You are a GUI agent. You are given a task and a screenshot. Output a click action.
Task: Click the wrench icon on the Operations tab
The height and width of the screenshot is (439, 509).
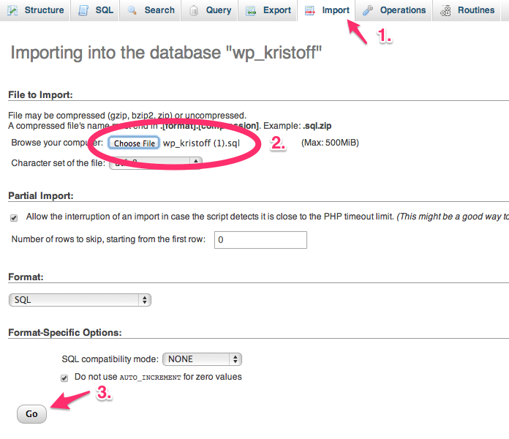click(x=368, y=10)
